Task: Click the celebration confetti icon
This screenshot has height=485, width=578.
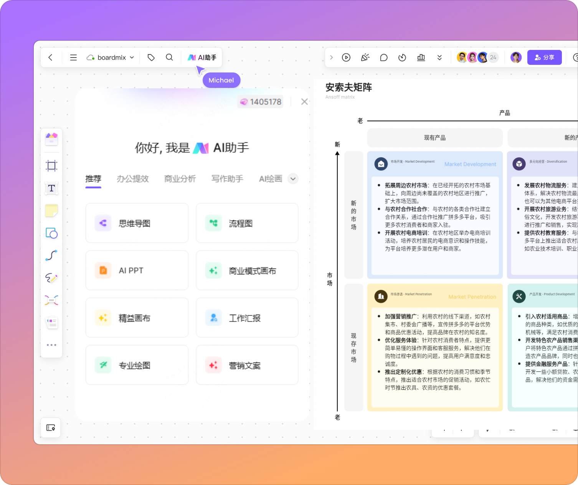Action: tap(365, 58)
